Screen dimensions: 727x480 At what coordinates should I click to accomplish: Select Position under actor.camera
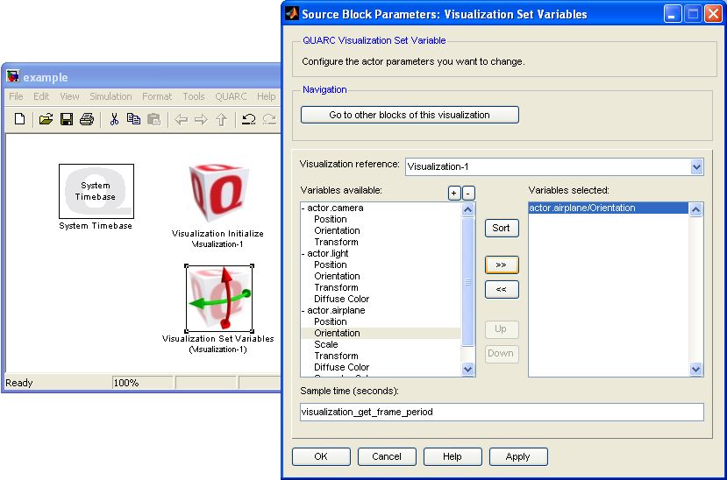[x=330, y=219]
